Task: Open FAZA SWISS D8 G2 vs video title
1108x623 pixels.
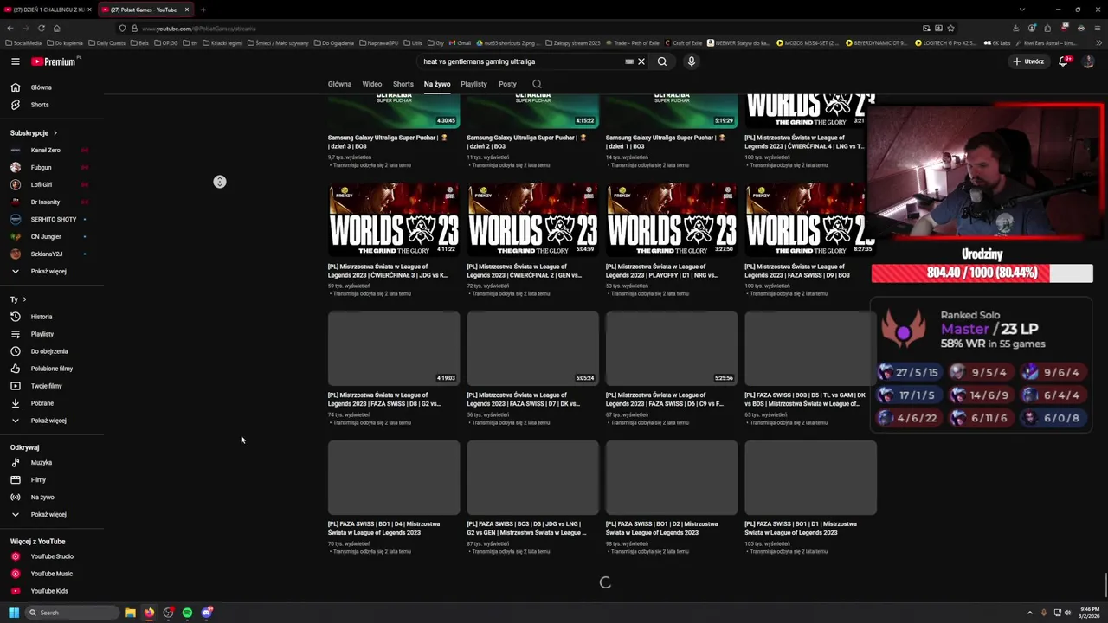Action: (x=385, y=399)
